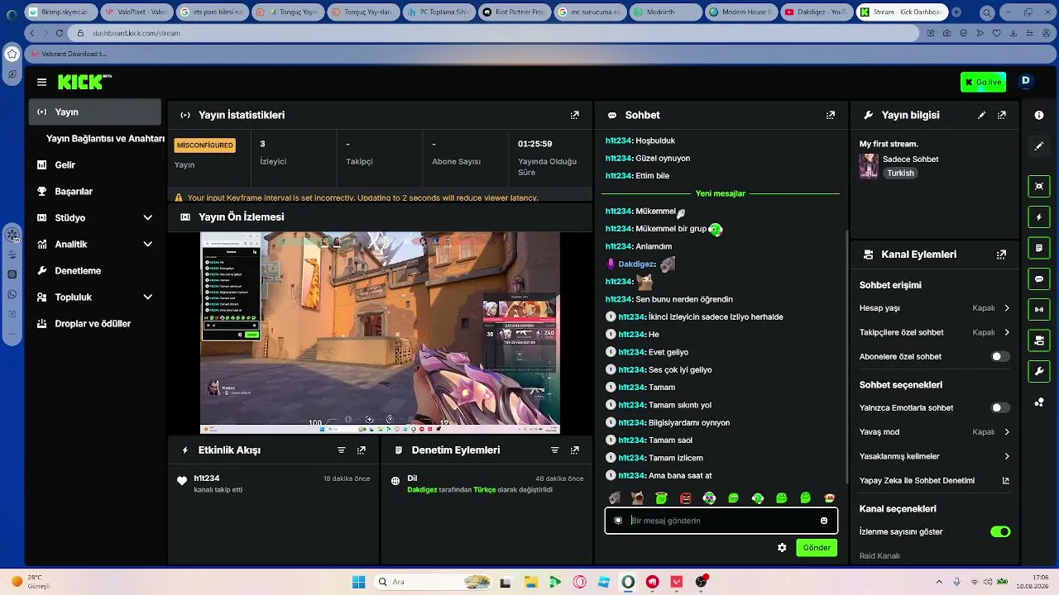The image size is (1059, 595).
Task: Open the Valorant Download bookmark
Action: (x=69, y=54)
